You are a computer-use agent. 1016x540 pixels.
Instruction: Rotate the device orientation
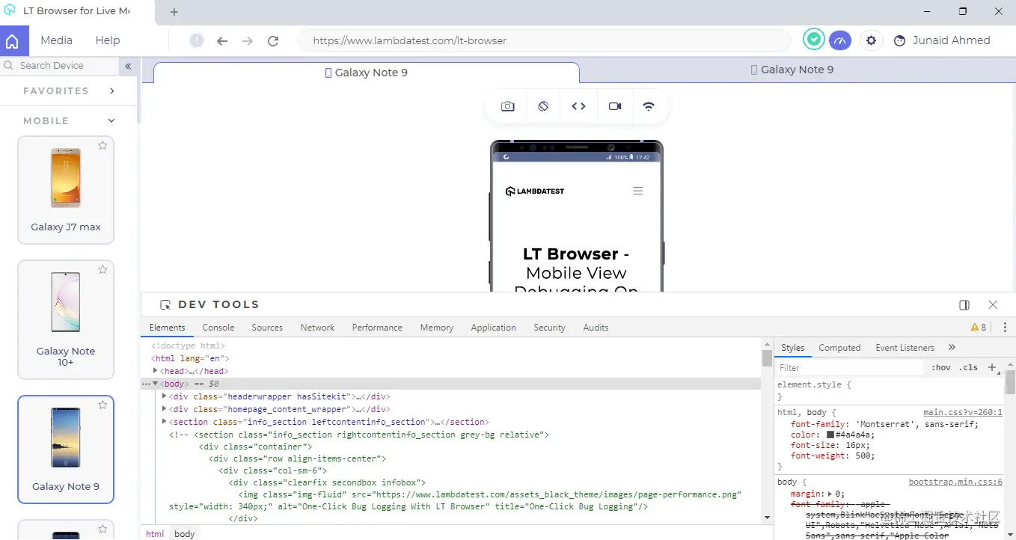pos(543,106)
